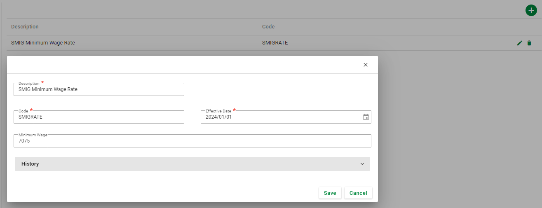
Task: Focus the Description input field
Action: 99,89
